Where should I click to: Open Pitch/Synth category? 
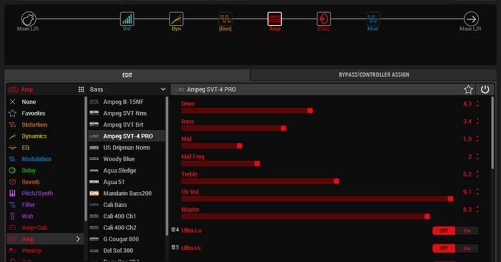(x=44, y=193)
